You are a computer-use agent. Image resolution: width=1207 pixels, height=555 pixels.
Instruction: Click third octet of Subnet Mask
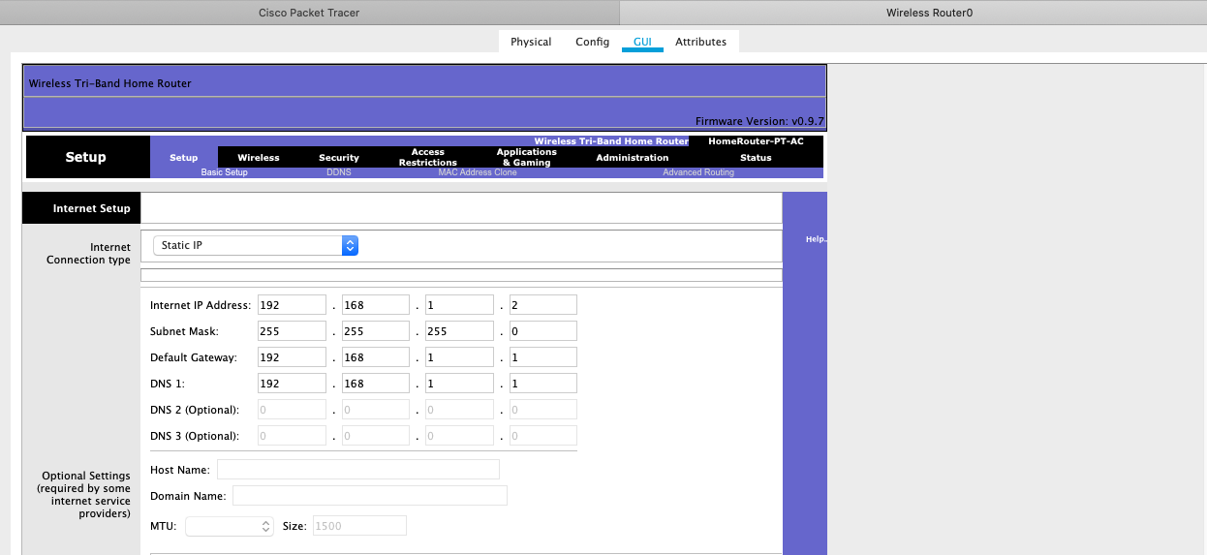tap(460, 330)
